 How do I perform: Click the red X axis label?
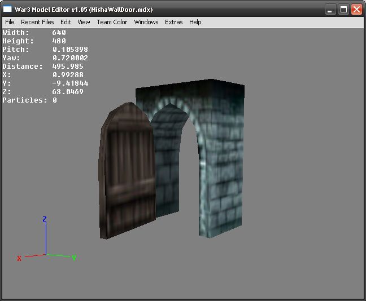point(19,258)
